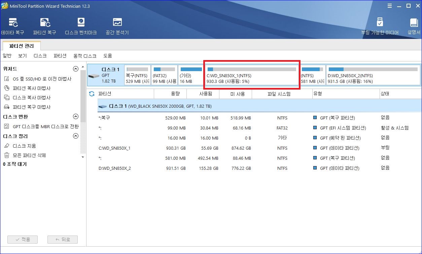The height and width of the screenshot is (254, 422).
Task: Sort by 사용됨 column header
Action: (203, 94)
